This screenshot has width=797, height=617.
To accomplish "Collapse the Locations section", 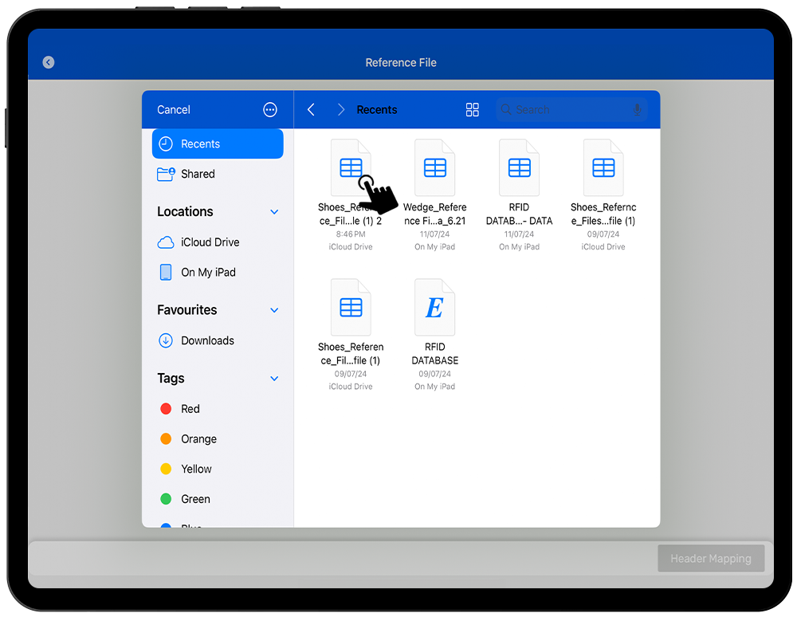I will (x=274, y=212).
